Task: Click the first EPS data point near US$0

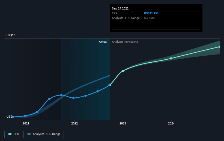Action: pos(13,117)
